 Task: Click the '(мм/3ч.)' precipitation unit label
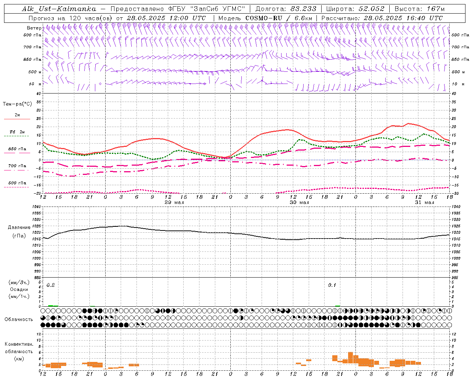click(x=19, y=283)
